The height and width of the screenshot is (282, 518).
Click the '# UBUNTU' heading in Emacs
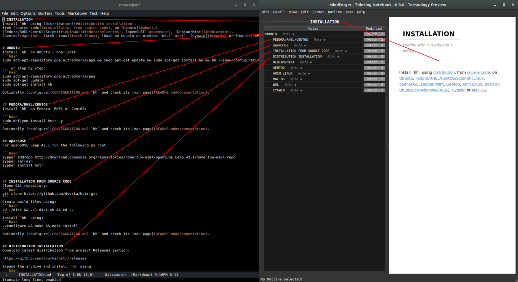(11, 48)
